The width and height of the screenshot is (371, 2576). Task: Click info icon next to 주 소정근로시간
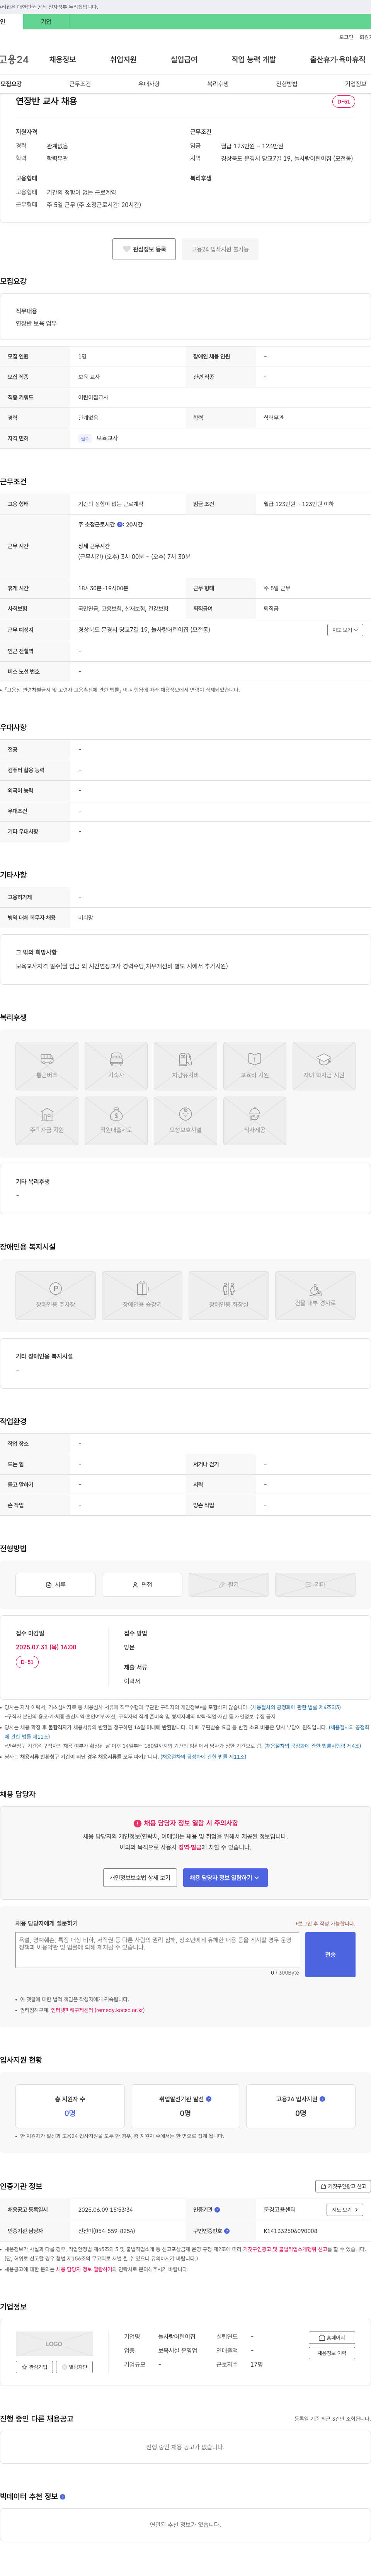pos(120,524)
